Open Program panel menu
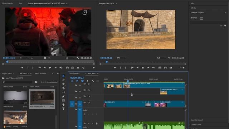This screenshot has width=229, height=129. (116, 3)
